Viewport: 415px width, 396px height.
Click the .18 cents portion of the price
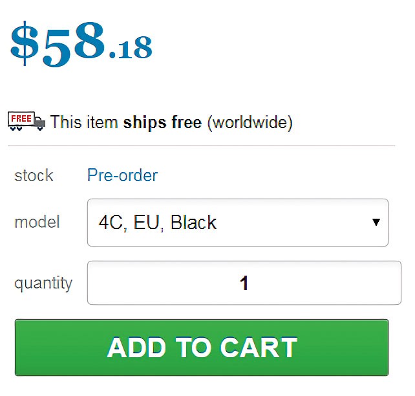click(x=131, y=49)
